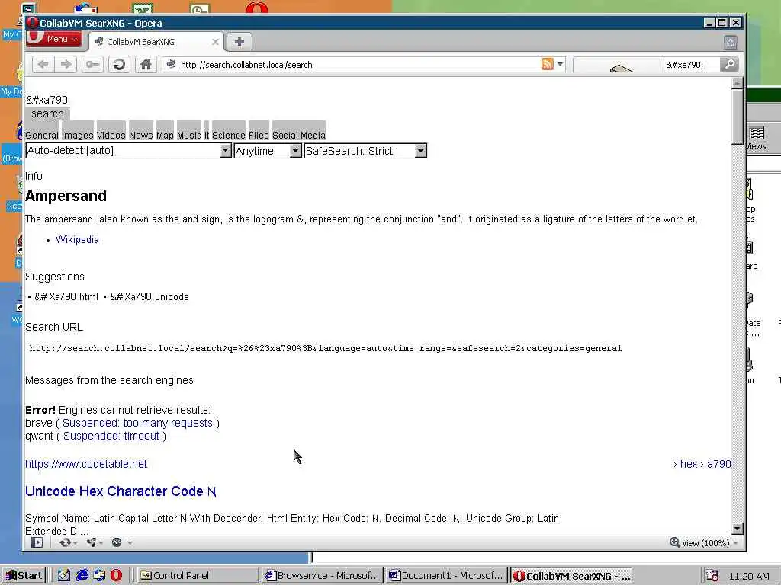Open the https://www.codetable.net link
The image size is (781, 585).
[x=86, y=464]
